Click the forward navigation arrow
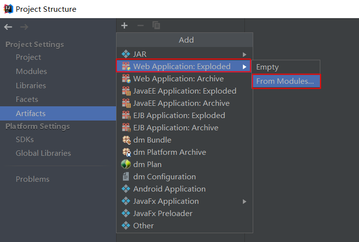This screenshot has height=242, width=359. click(x=24, y=27)
